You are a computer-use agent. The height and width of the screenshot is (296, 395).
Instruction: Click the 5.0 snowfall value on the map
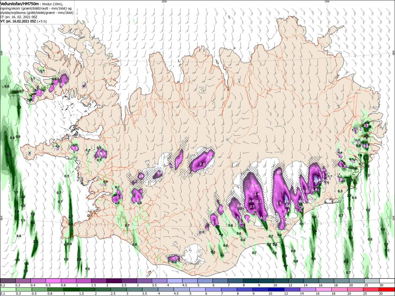300,202
